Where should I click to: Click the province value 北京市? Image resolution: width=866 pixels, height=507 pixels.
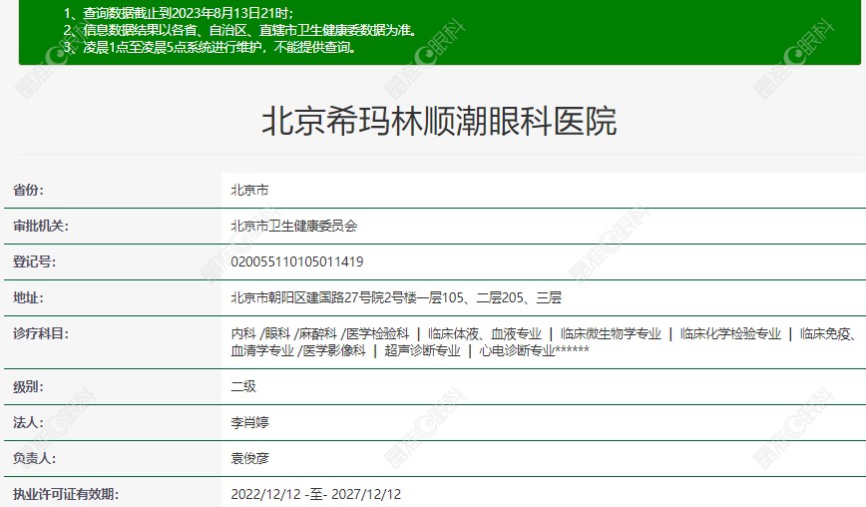[249, 190]
